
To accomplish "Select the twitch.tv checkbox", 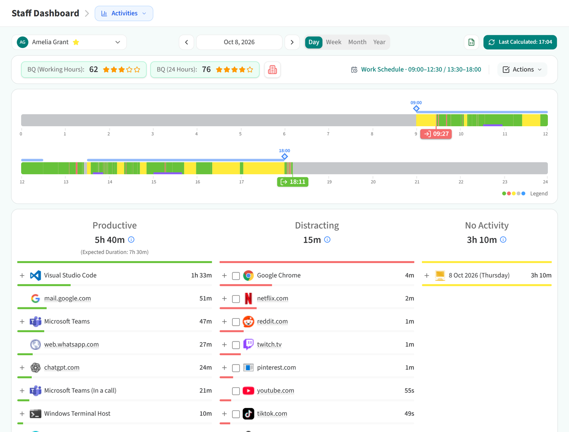I will click(x=236, y=345).
